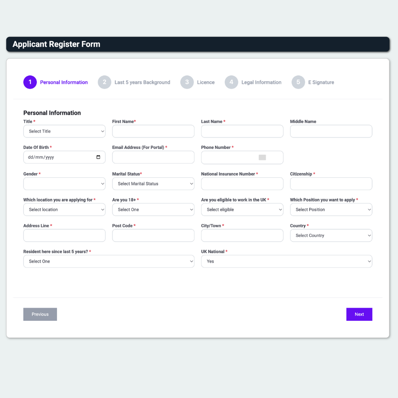Image resolution: width=398 pixels, height=398 pixels.
Task: Click the step 3 circle icon
Action: 187,82
